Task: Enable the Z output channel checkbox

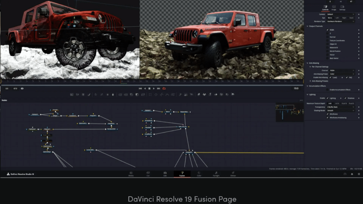Action: point(328,33)
